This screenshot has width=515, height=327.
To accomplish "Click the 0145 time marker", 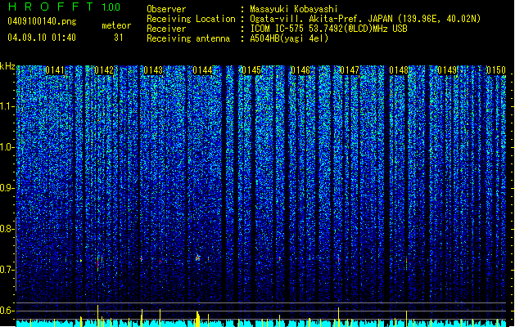I will point(251,70).
